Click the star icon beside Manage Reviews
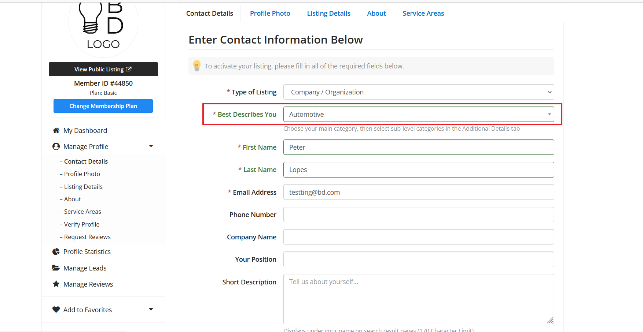This screenshot has width=643, height=332. [x=56, y=284]
